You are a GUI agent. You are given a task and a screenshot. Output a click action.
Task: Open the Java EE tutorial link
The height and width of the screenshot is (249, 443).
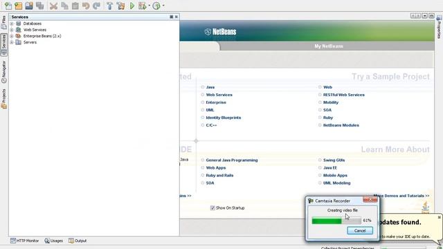point(330,167)
